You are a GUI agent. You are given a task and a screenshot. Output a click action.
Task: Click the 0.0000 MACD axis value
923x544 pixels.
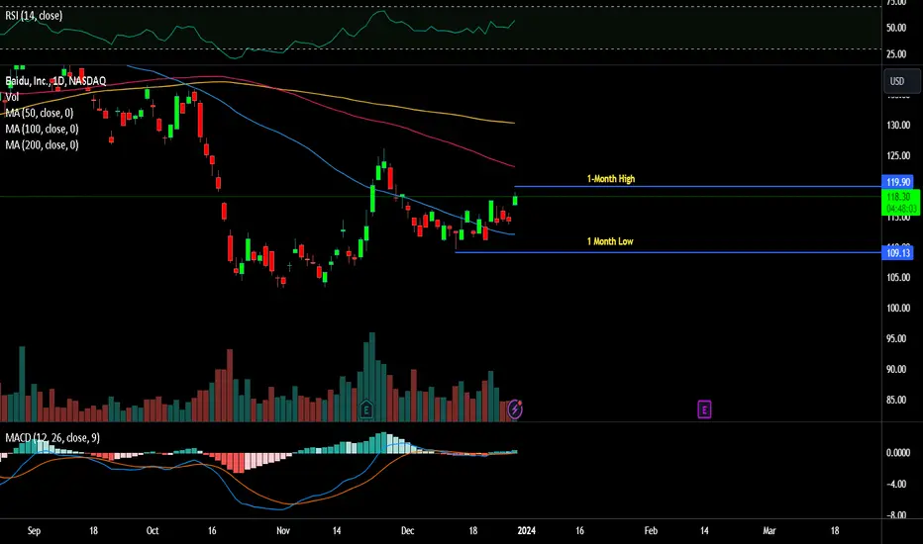pos(897,453)
